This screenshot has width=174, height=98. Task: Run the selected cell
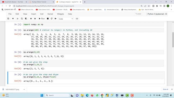tap(42, 19)
